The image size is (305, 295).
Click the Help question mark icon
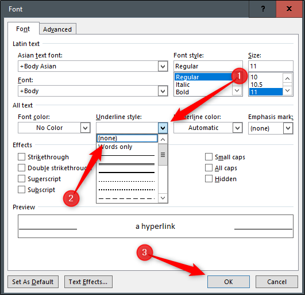click(262, 9)
